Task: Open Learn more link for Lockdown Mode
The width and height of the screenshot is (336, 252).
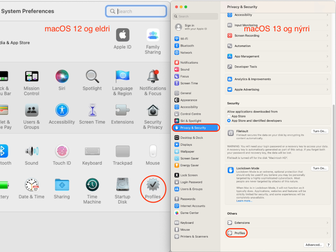Action: [x=244, y=201]
